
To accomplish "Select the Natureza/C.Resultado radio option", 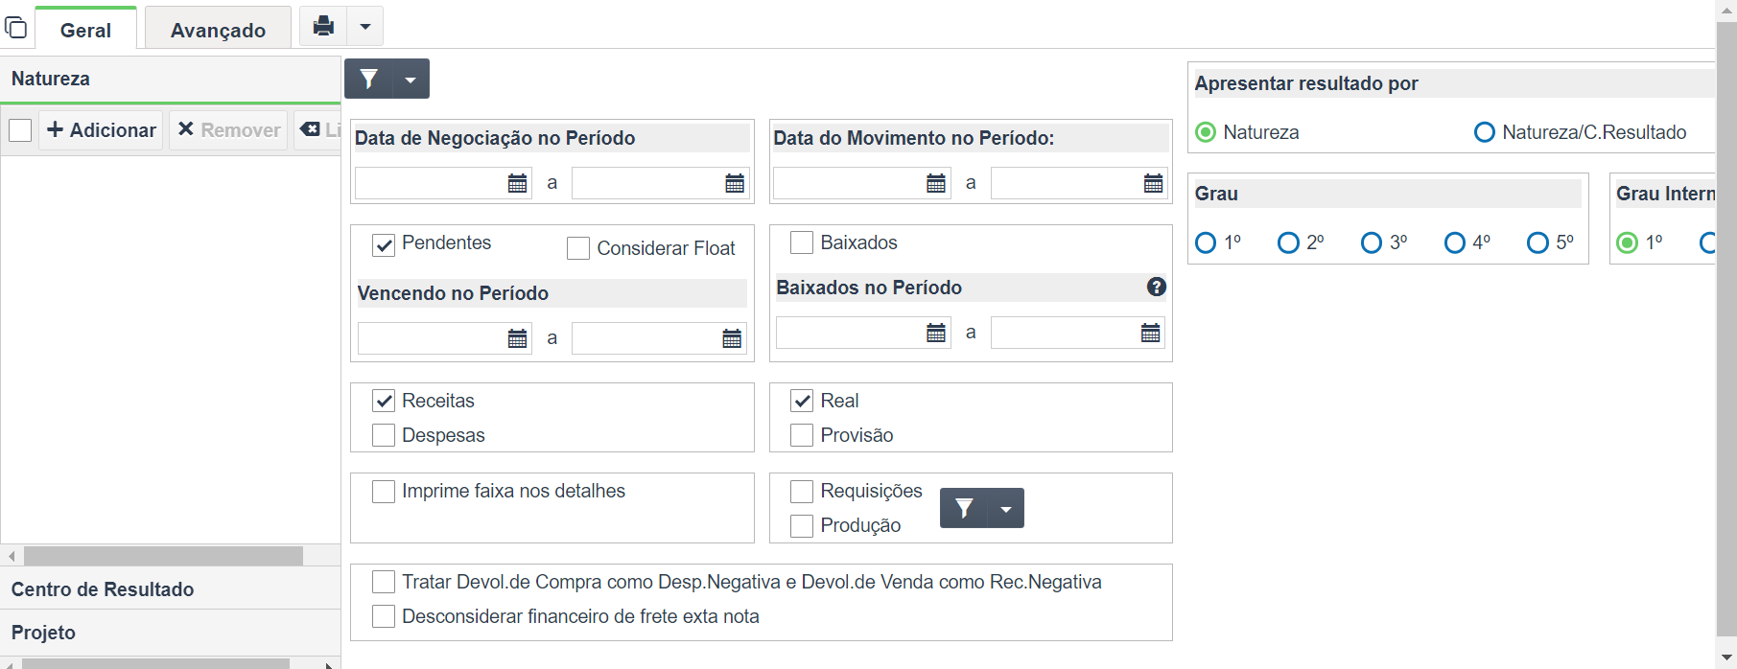I will coord(1485,132).
